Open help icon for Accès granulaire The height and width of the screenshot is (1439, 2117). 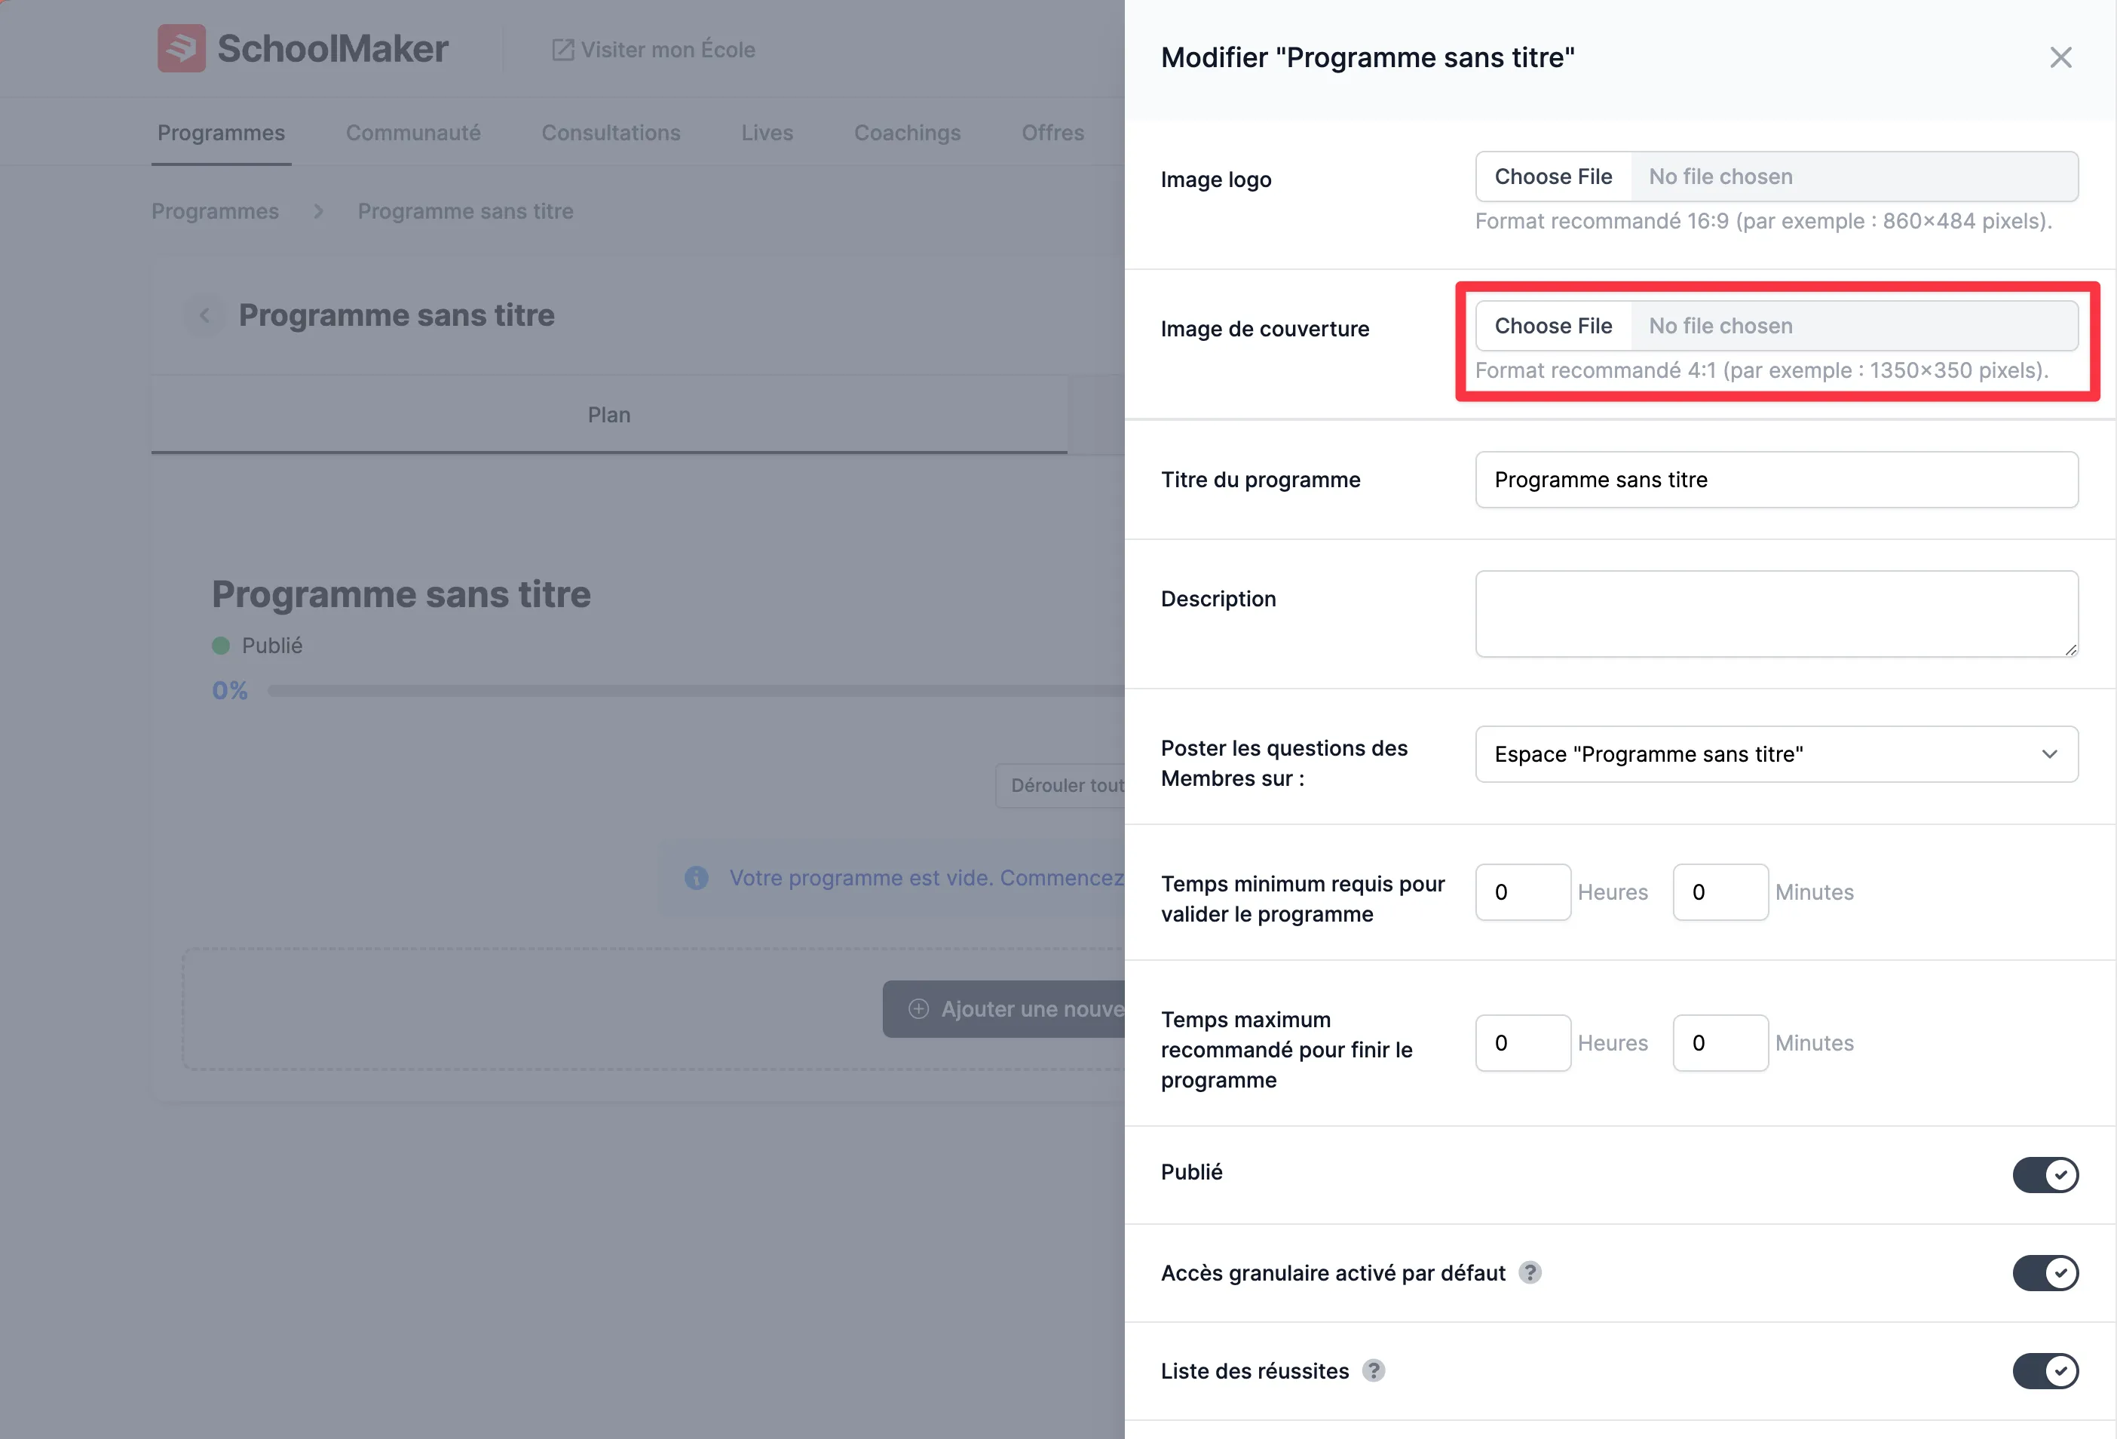click(1530, 1272)
